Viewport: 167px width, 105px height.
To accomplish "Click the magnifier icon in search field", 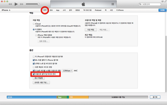I will pyautogui.click(x=141, y=4).
